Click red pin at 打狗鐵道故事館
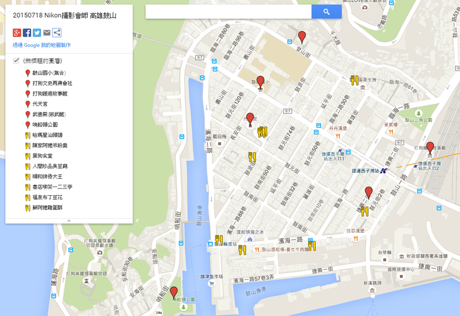This screenshot has height=316, width=460. coord(430,147)
